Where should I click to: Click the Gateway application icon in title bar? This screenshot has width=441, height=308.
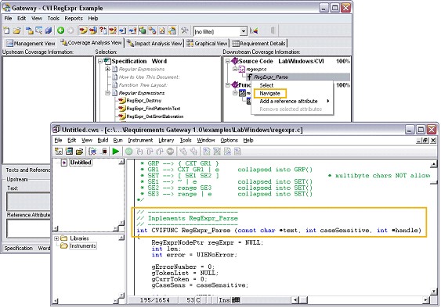[x=6, y=8]
